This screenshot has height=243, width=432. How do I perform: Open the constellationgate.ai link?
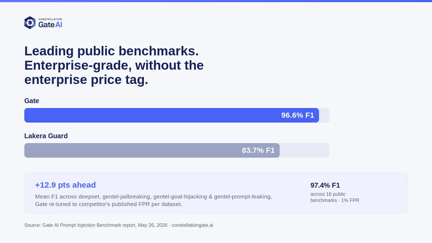pos(193,225)
